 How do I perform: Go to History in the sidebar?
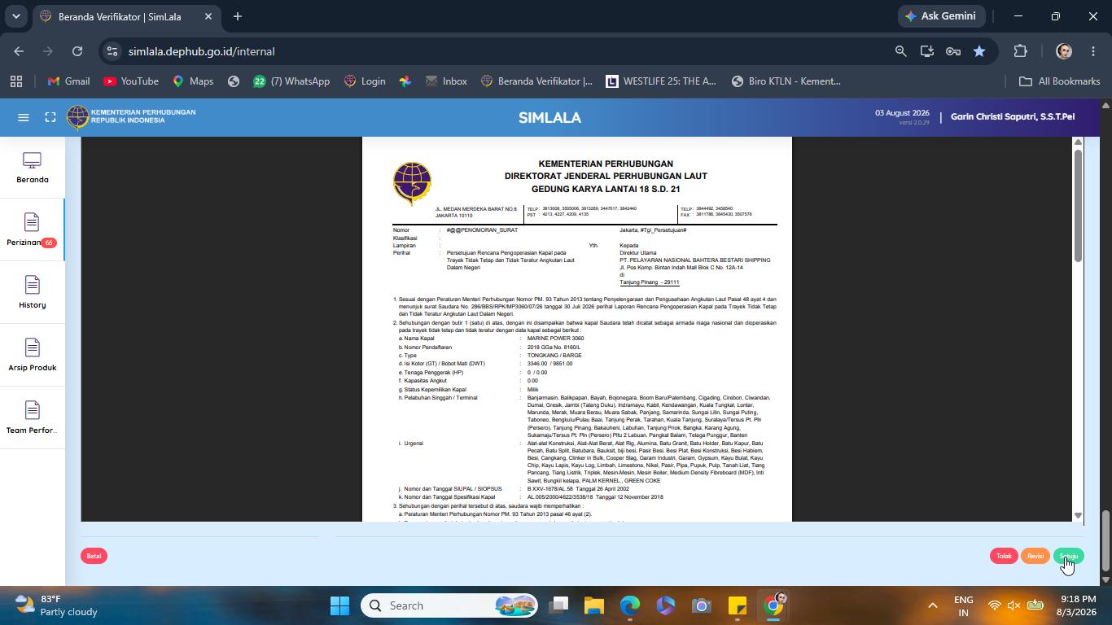[33, 293]
